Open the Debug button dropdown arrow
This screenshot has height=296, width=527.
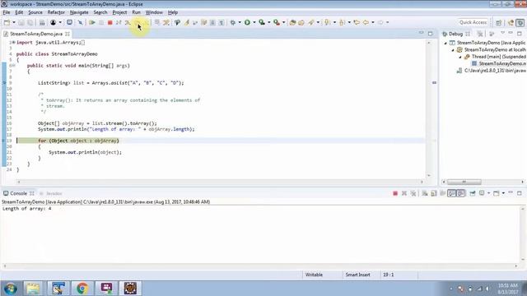(240, 22)
